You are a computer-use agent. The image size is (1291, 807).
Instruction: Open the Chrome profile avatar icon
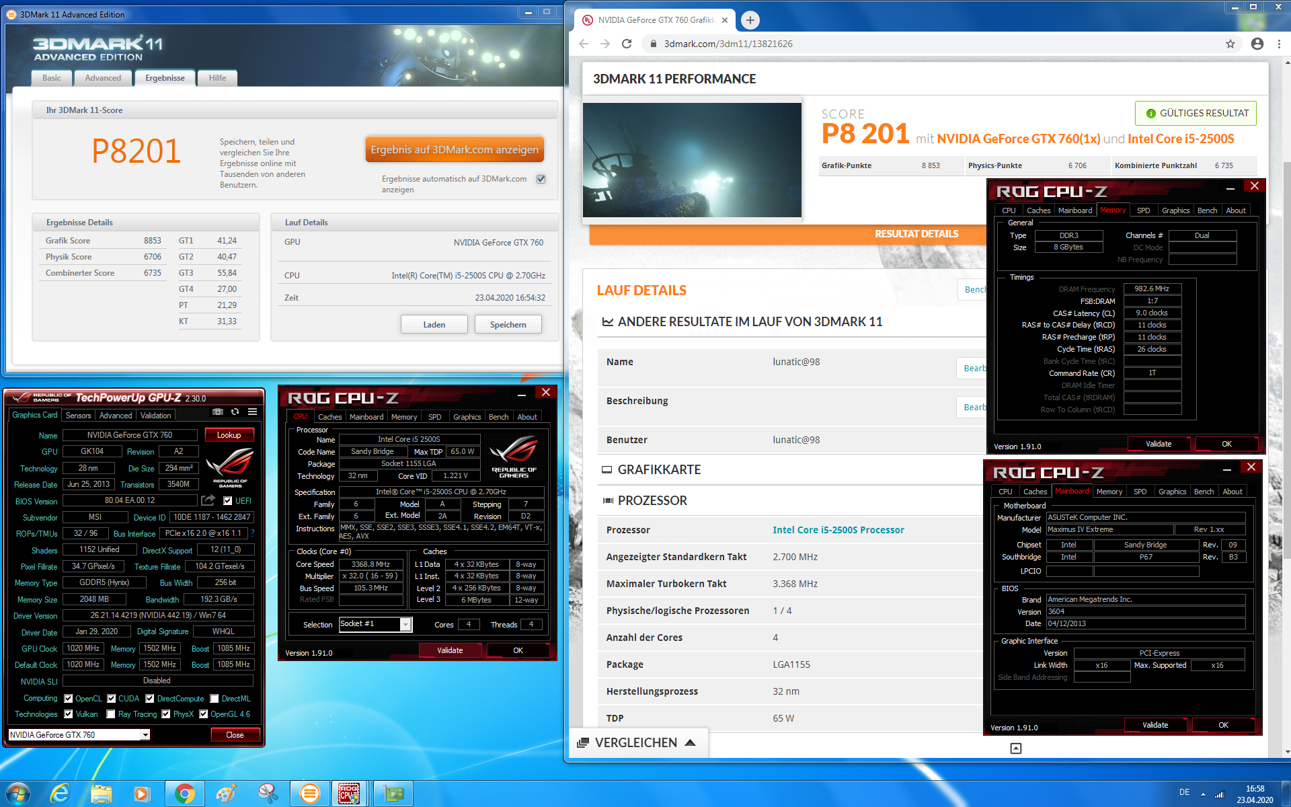pyautogui.click(x=1257, y=44)
